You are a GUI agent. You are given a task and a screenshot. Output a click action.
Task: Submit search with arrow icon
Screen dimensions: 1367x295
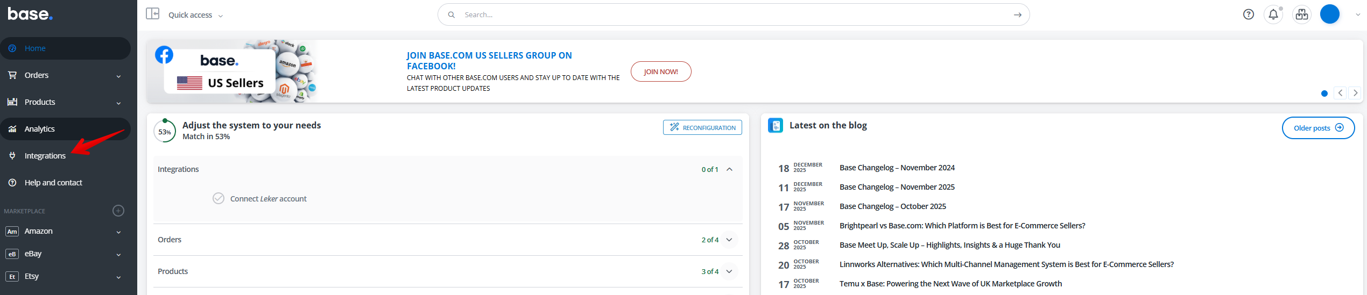pos(1017,15)
